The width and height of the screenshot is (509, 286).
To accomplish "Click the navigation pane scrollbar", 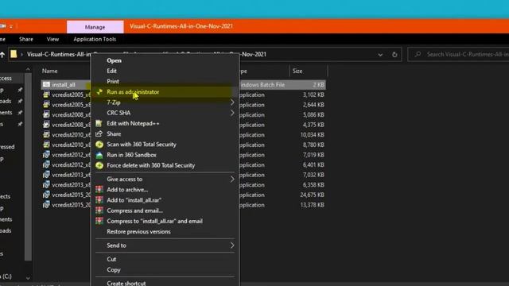I will coord(29,167).
